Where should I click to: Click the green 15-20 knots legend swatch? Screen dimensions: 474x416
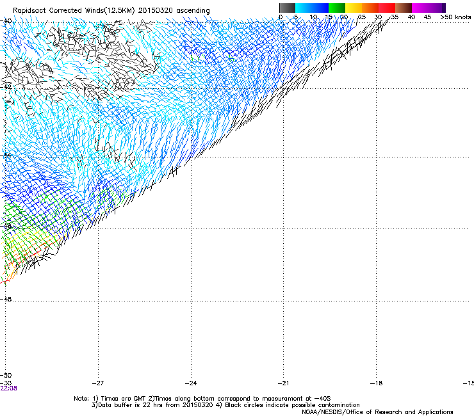[x=337, y=8]
